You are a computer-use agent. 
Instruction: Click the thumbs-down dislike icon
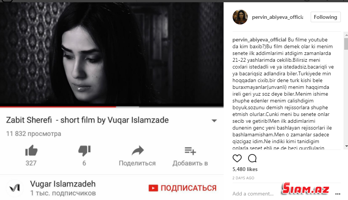point(84,151)
